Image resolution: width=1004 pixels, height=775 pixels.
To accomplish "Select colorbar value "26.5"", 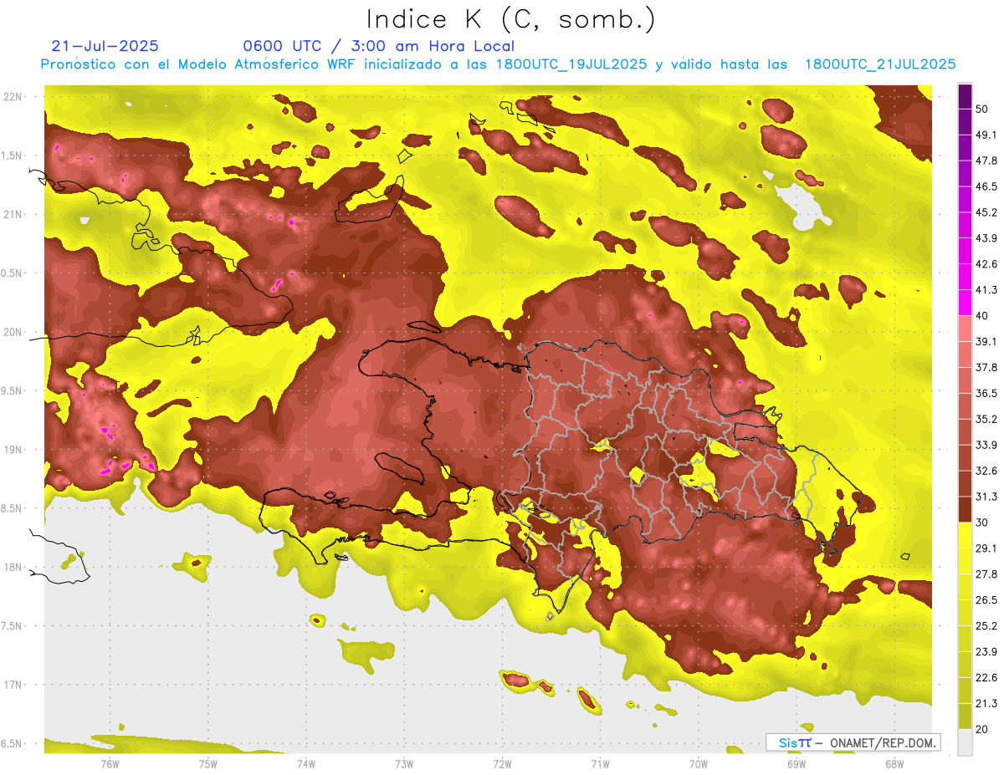I will (x=986, y=600).
